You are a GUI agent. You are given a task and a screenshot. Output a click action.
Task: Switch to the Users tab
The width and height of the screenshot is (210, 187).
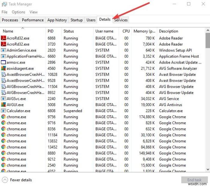click(x=91, y=20)
